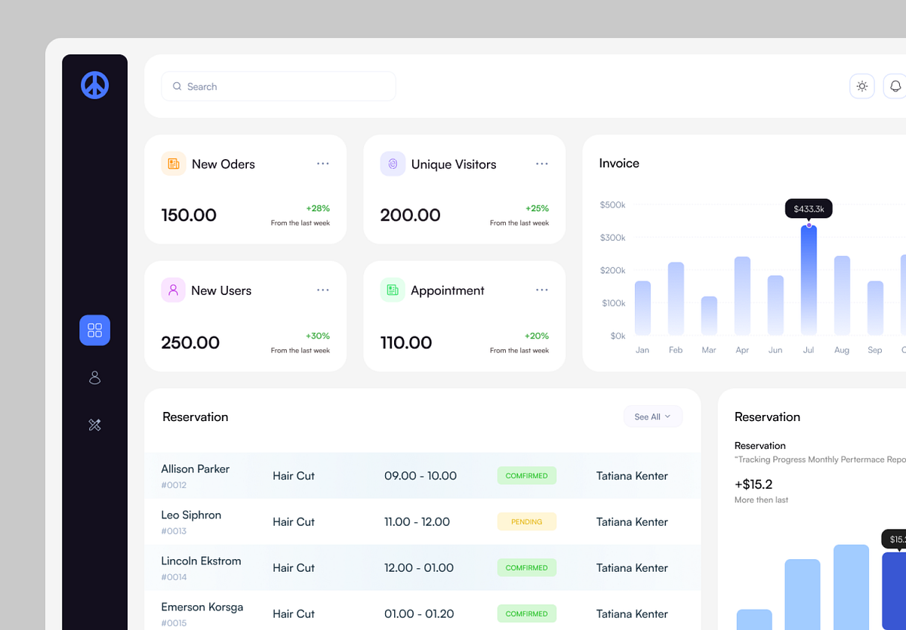Viewport: 906px width, 630px height.
Task: Select the Allison Parker reservation name
Action: (x=195, y=469)
